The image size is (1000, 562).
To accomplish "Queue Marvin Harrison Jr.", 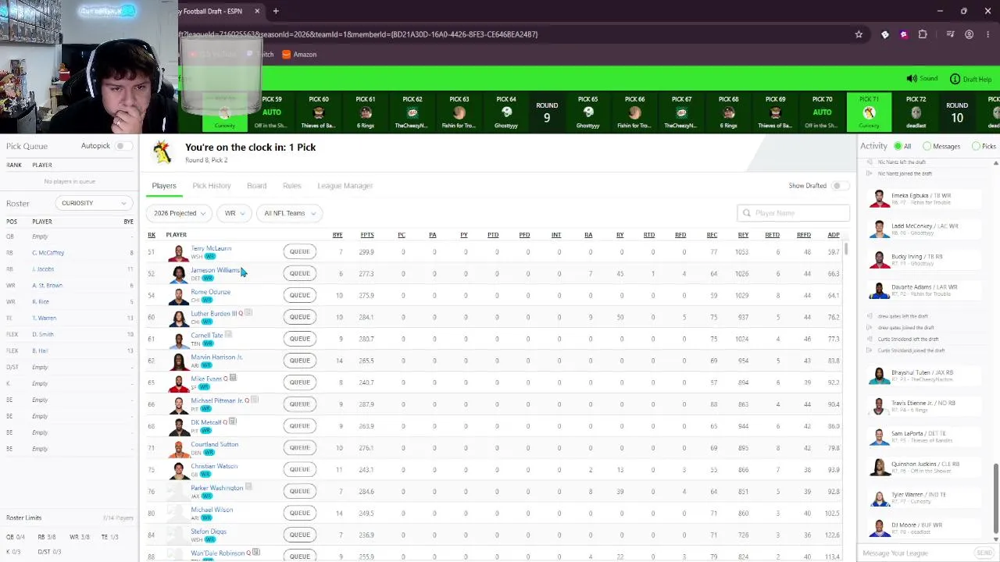I will pyautogui.click(x=300, y=361).
